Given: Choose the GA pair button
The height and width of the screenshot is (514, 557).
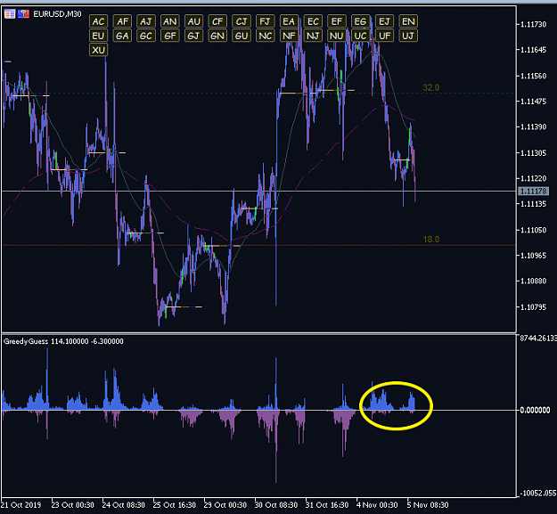Looking at the screenshot, I should [122, 36].
